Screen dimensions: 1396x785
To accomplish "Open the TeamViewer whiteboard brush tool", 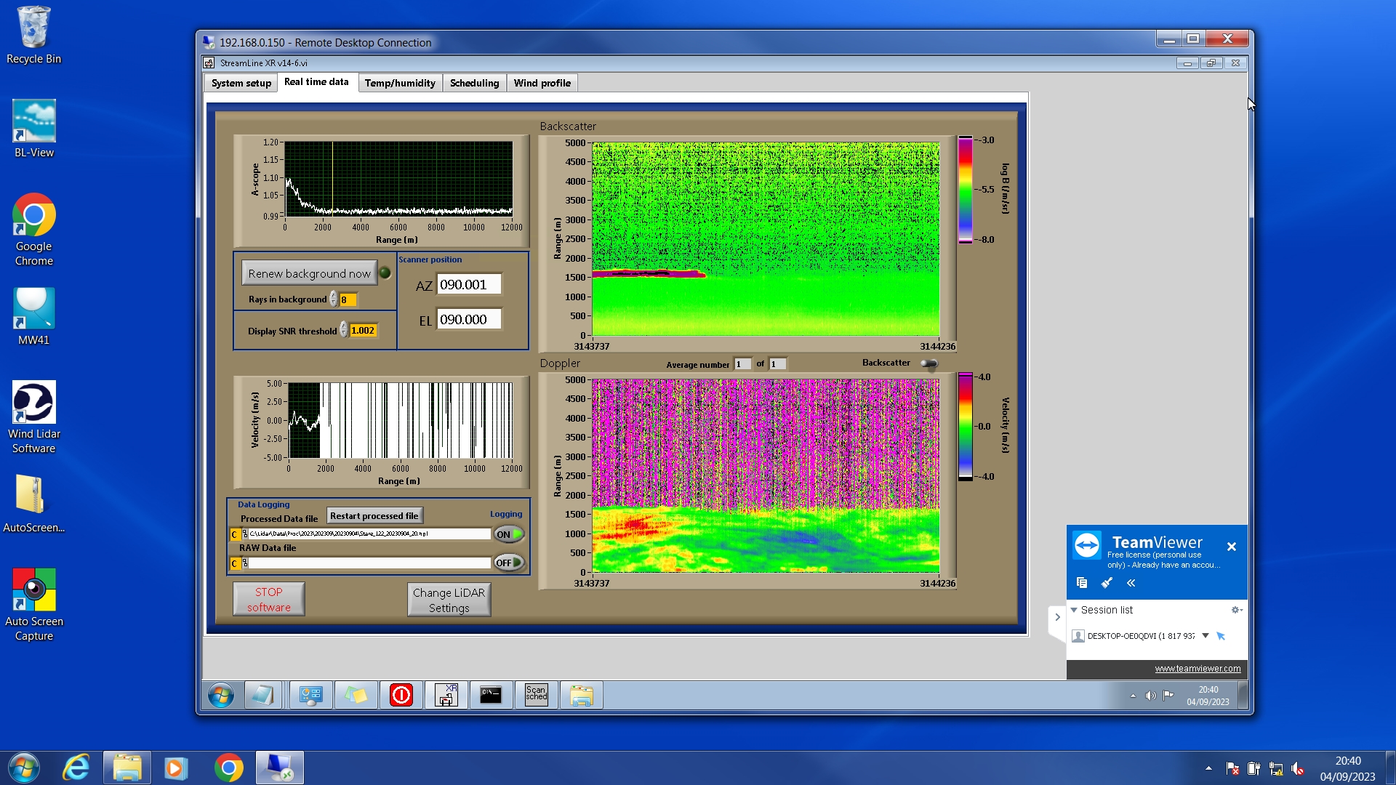I will pyautogui.click(x=1107, y=583).
